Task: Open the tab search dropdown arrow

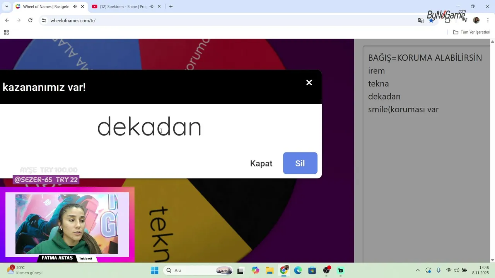Action: [7, 7]
